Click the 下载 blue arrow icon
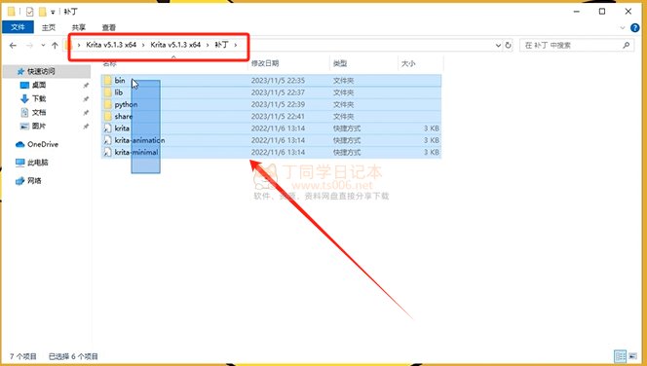This screenshot has width=647, height=366. click(x=24, y=98)
